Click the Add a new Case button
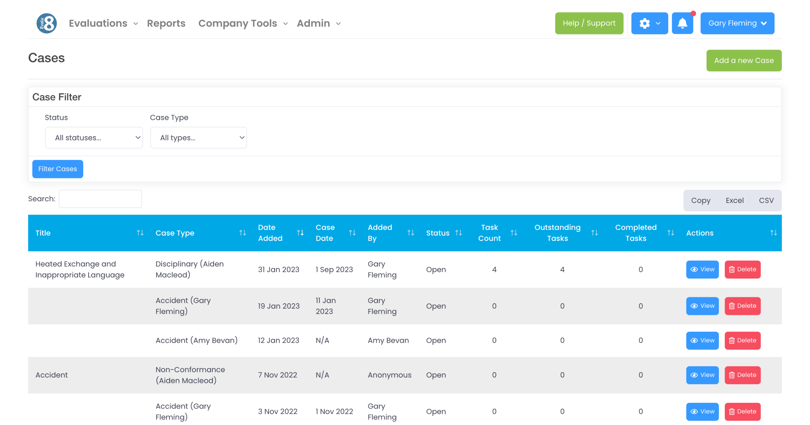 743,60
